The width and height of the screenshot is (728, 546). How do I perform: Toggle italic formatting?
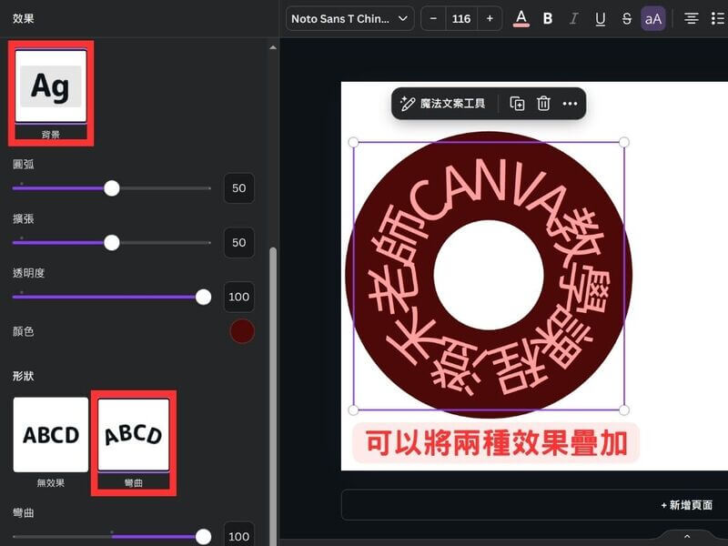[573, 18]
